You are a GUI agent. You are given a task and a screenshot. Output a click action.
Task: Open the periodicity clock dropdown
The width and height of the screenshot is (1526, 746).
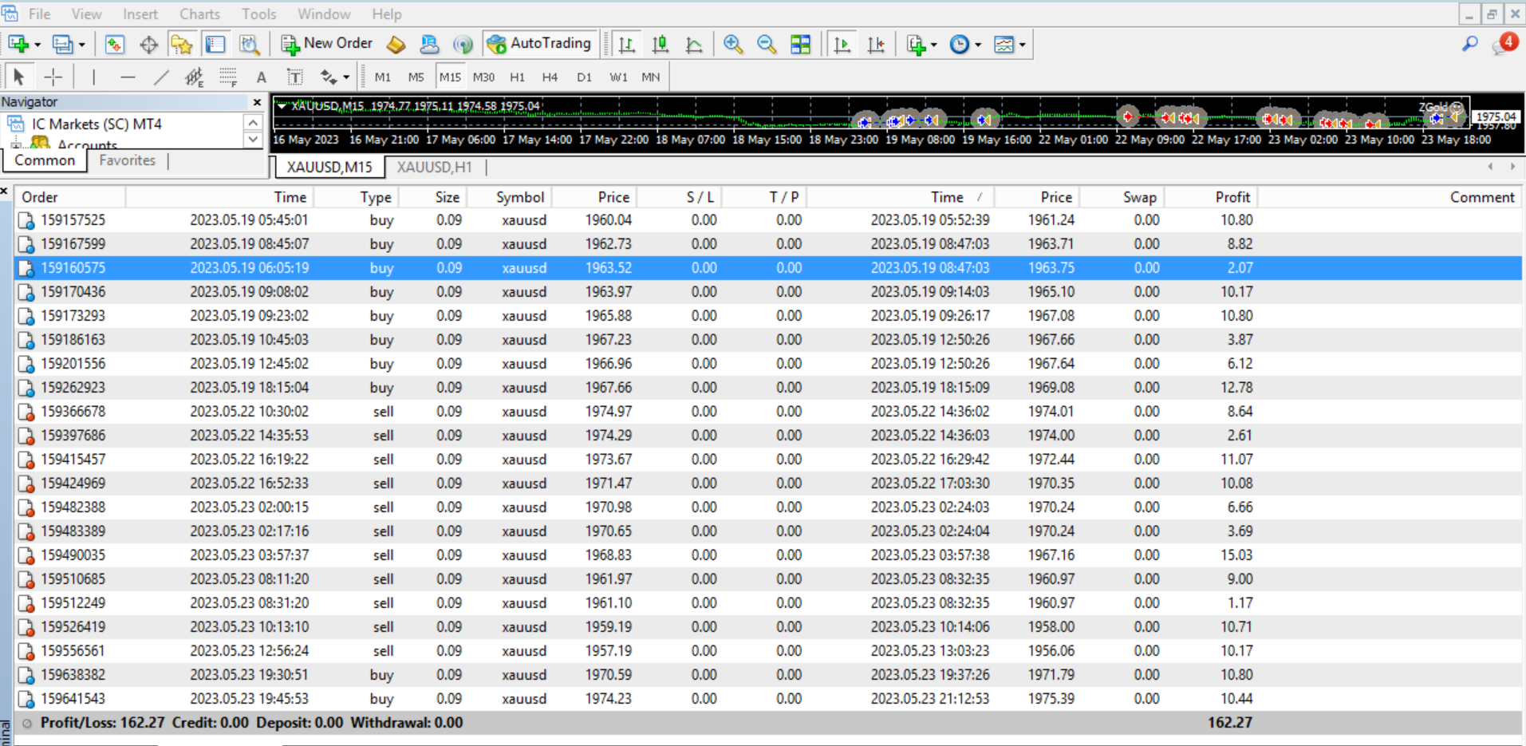[977, 45]
